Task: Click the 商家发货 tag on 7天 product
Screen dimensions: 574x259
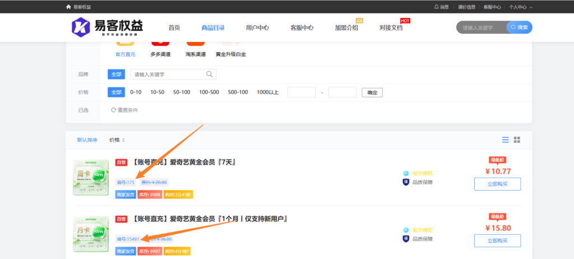Action: (x=126, y=195)
